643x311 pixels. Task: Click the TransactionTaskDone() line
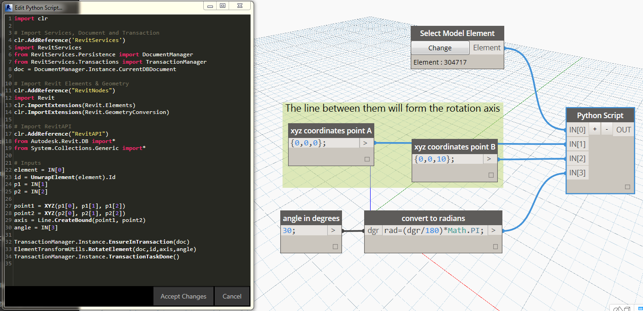click(x=97, y=256)
